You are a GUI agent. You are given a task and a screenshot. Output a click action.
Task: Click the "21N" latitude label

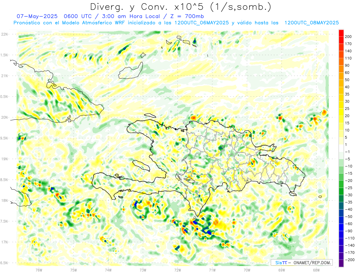[x=4, y=76]
